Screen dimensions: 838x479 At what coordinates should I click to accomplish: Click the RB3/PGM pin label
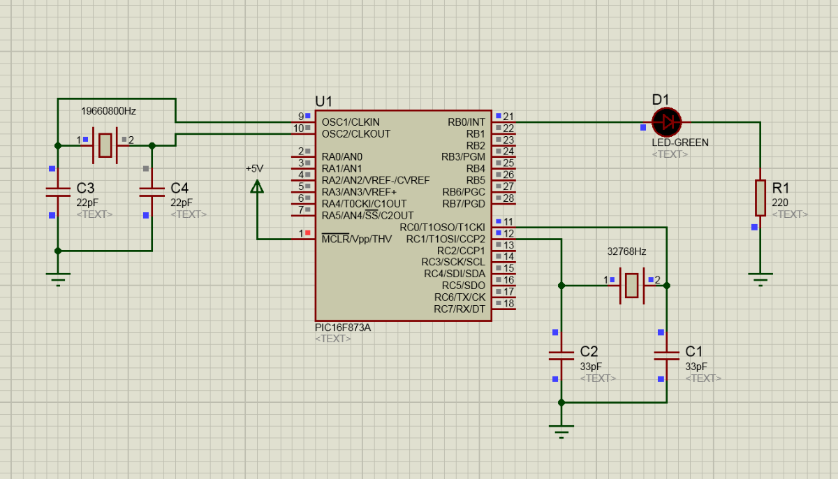(x=464, y=157)
